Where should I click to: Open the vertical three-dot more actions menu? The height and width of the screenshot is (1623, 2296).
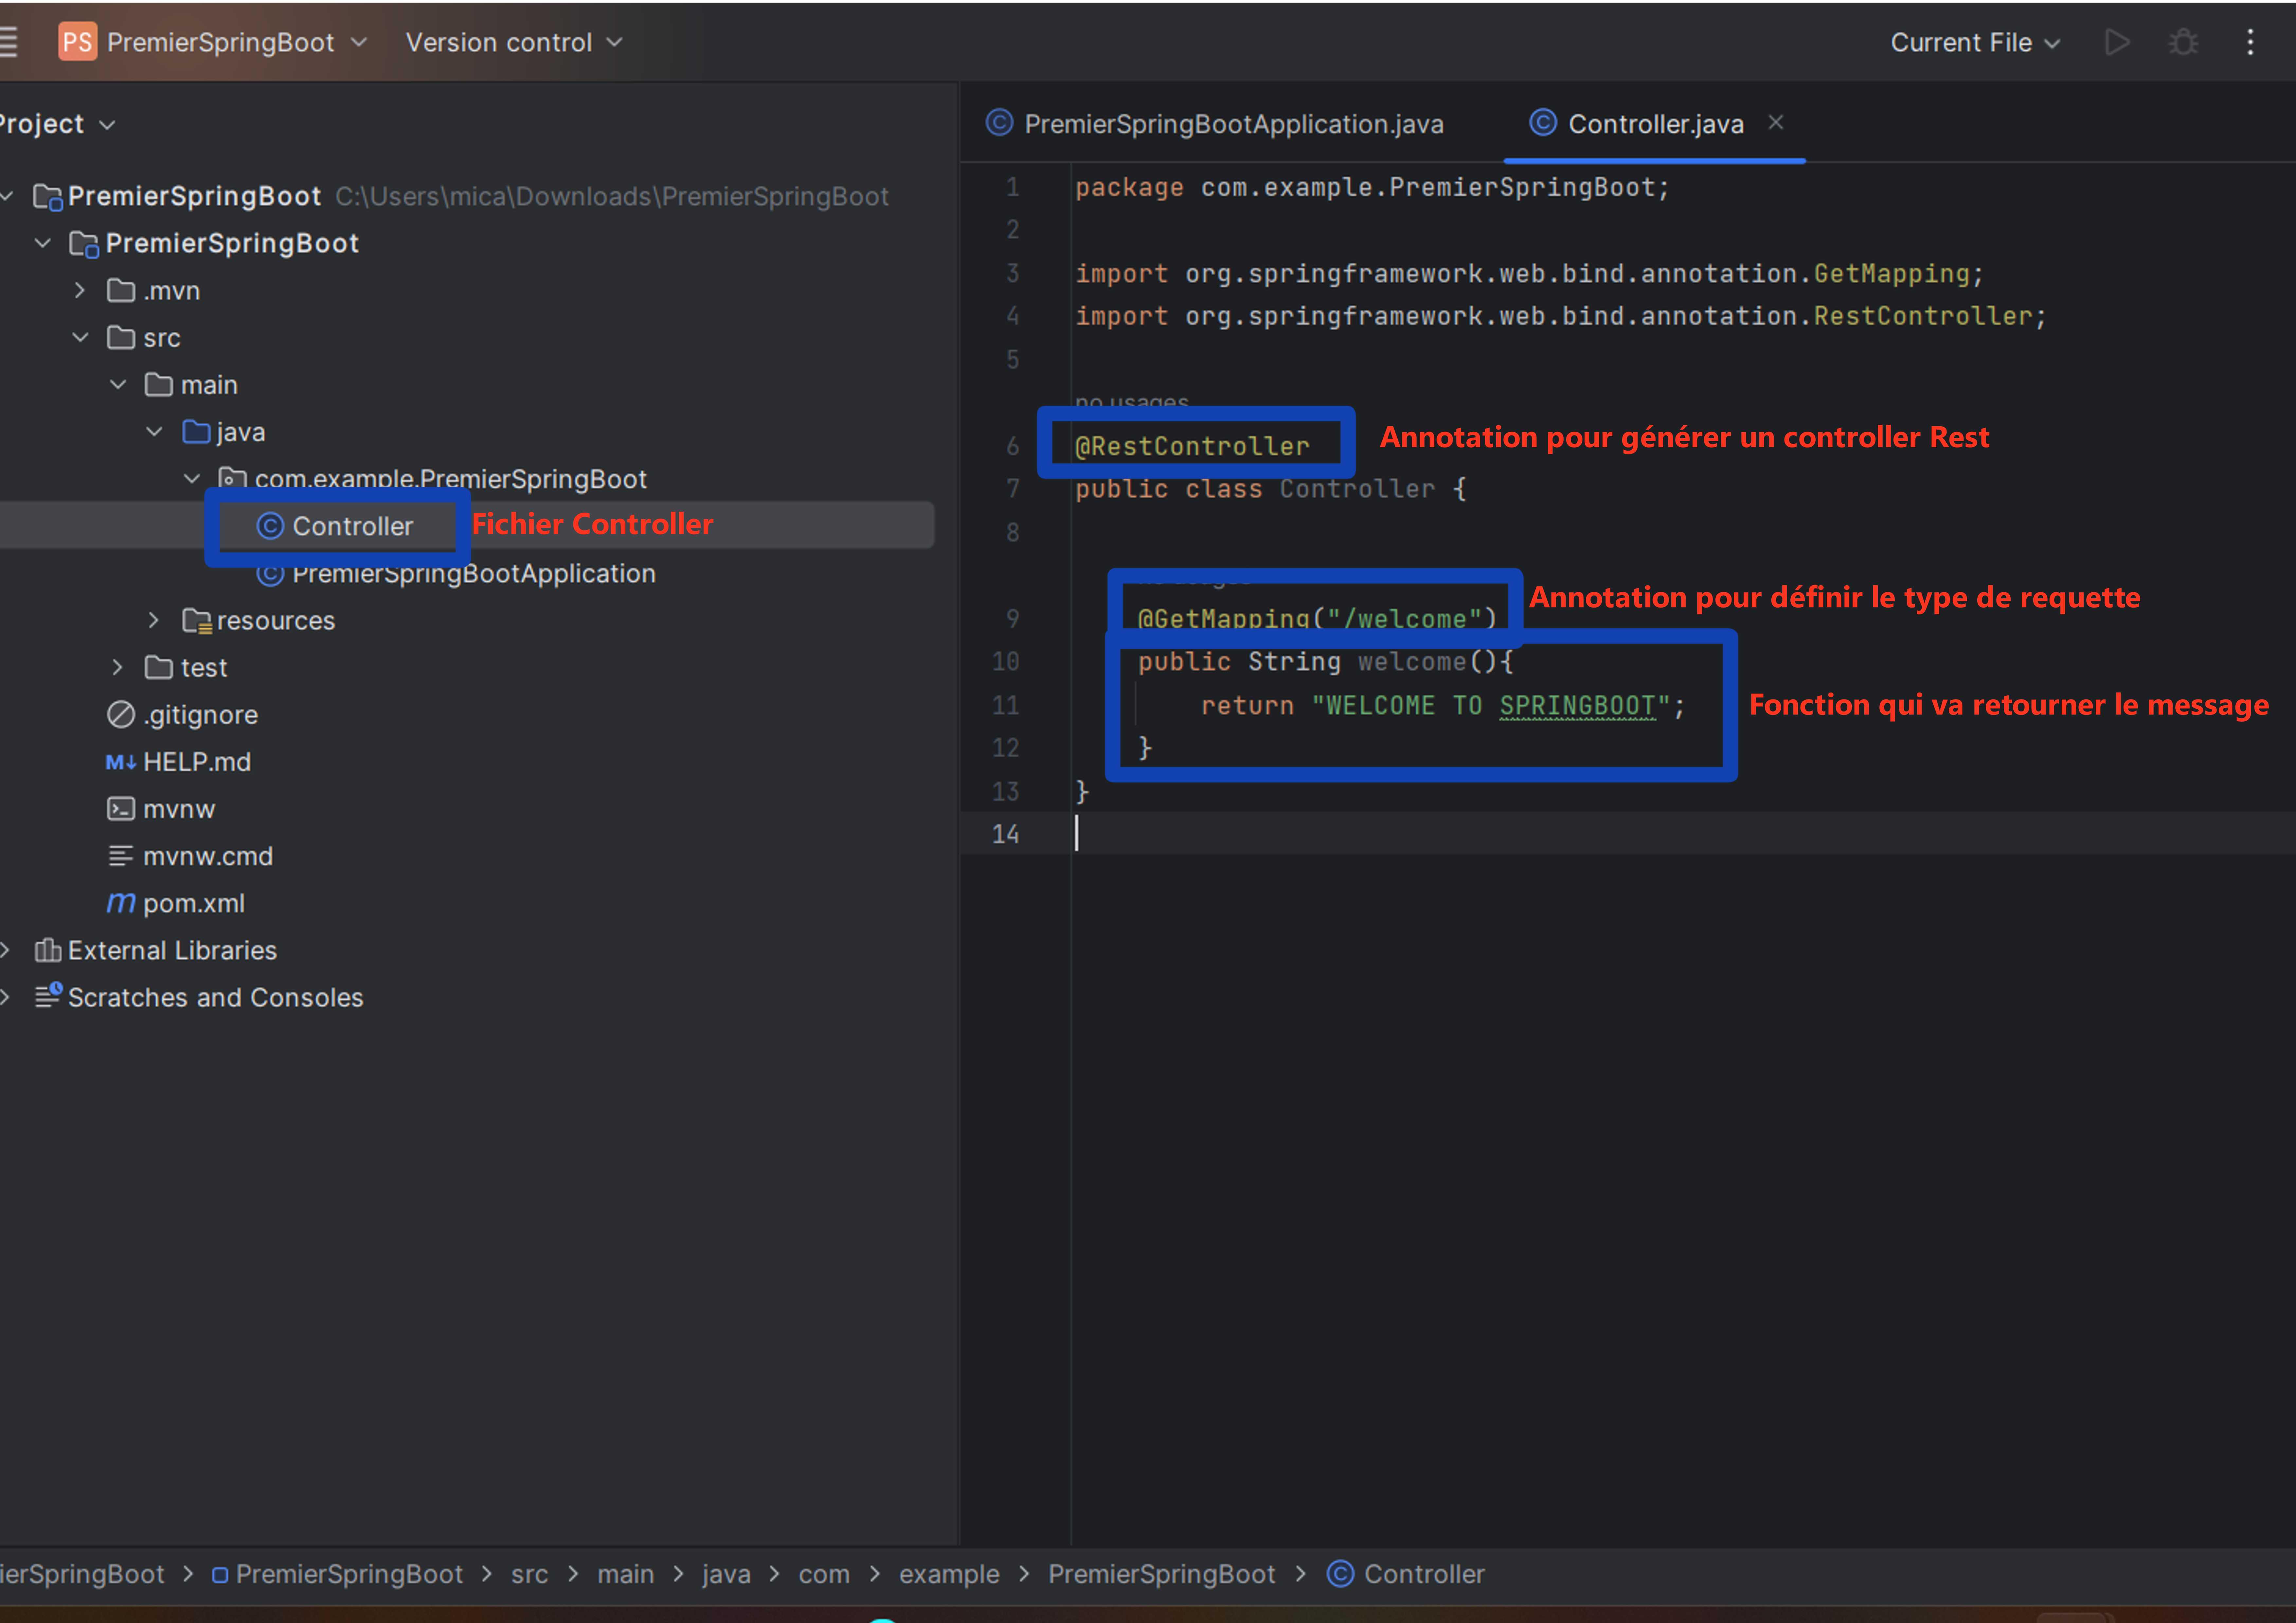2250,42
